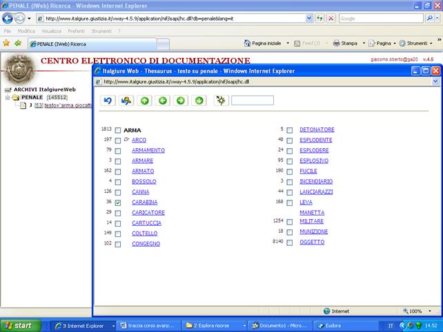This screenshot has height=332, width=443.
Task: Open the ARMARE thesaurus link
Action: (x=142, y=160)
